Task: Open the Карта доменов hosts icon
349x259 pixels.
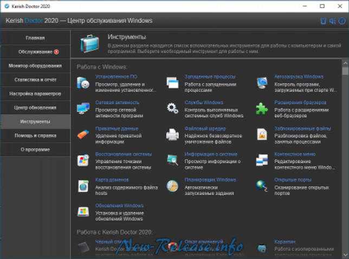Action: click(x=83, y=186)
